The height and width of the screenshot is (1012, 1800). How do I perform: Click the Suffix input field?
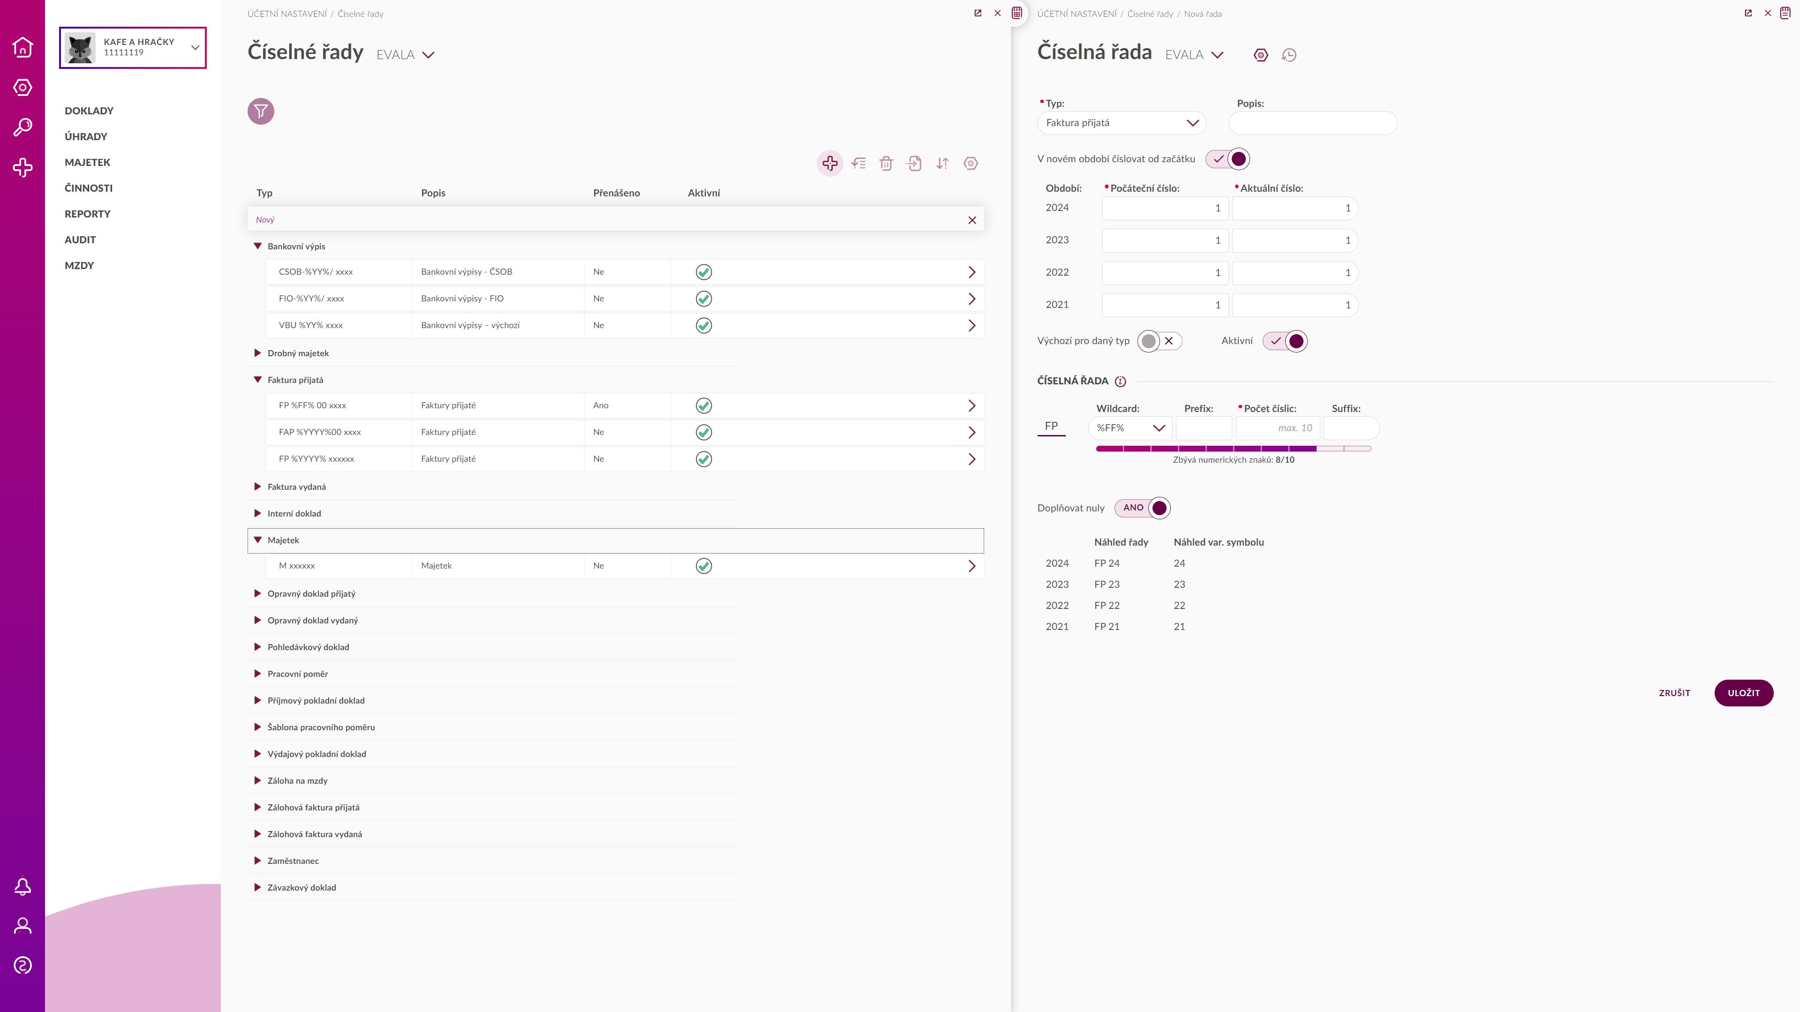1351,428
